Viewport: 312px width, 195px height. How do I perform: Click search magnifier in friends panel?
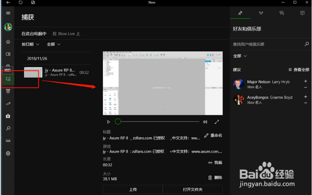(x=307, y=44)
